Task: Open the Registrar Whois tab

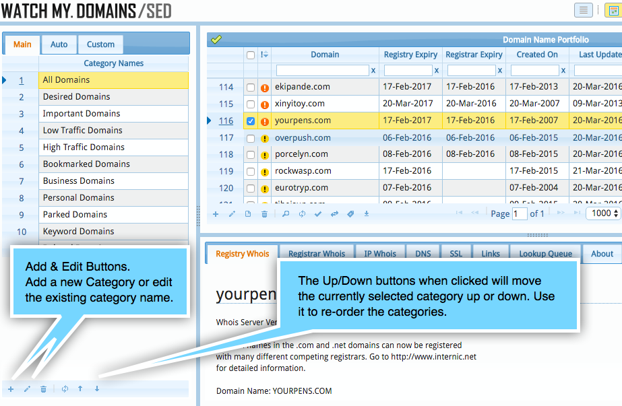Action: (x=317, y=254)
